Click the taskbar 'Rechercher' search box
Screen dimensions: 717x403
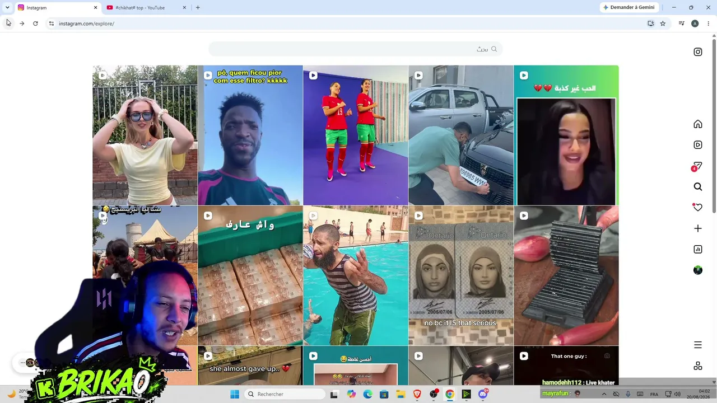point(285,394)
